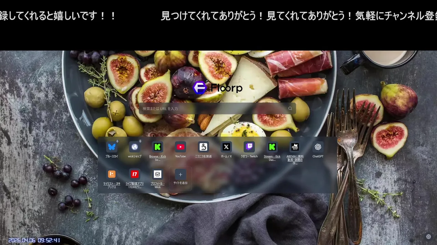
Task: Focus the 検索または URL を入力 search field
Action: tap(217, 109)
